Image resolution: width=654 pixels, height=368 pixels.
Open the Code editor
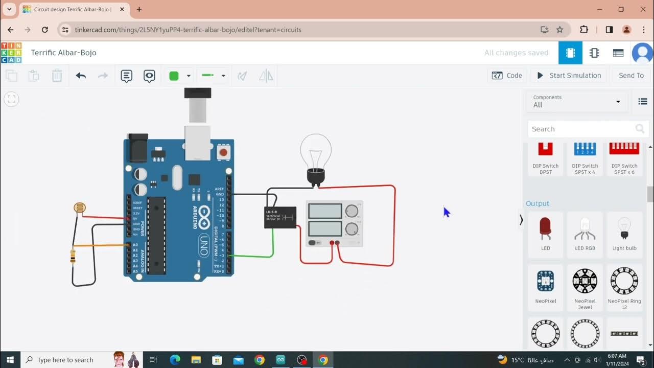tap(507, 76)
